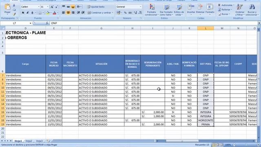Toggle bottom vertical alignment
The image size is (261, 147).
[73, 7]
